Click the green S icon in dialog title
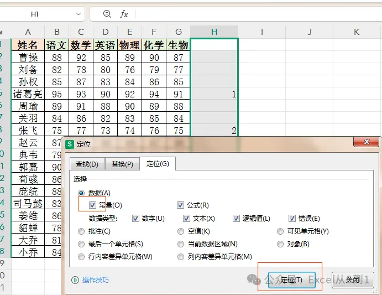Image resolution: width=382 pixels, height=295 pixels. [70, 144]
